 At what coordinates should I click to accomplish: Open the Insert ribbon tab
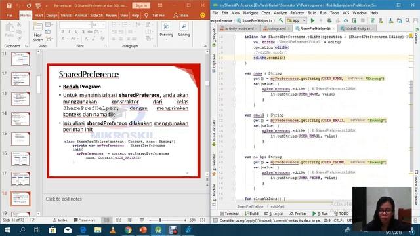[39, 16]
